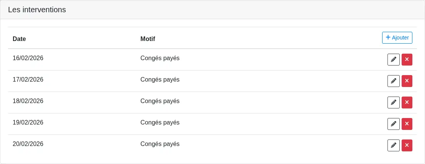Image resolution: width=425 pixels, height=164 pixels.
Task: Click the Ajouter button
Action: pos(397,38)
